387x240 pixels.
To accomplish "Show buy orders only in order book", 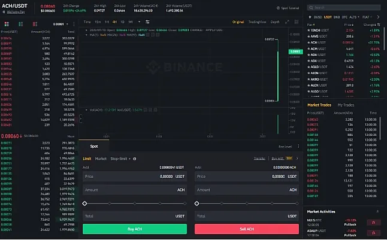I will [x=21, y=24].
